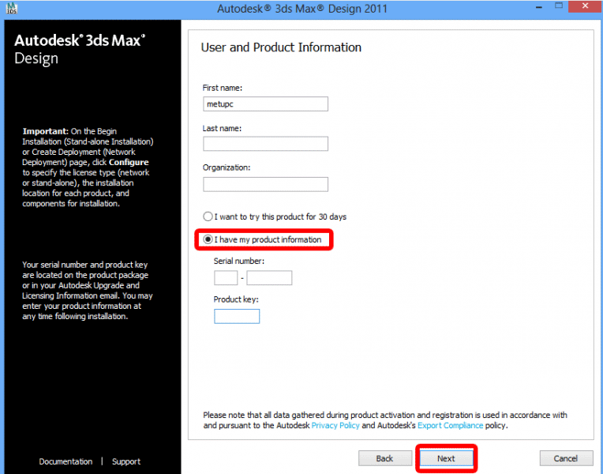Viewport: 603px width, 474px height.
Task: Click the 'Autodesk 3ds Max Design' sidebar logo
Action: coord(80,49)
